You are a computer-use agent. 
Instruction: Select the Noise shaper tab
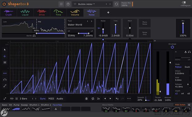pyautogui.click(x=92, y=13)
